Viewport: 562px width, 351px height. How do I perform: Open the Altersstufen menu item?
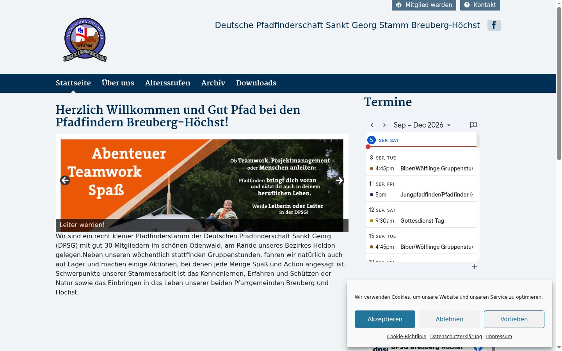[x=168, y=83]
